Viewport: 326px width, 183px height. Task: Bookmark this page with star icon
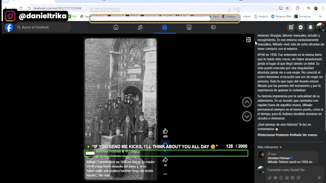(x=287, y=8)
